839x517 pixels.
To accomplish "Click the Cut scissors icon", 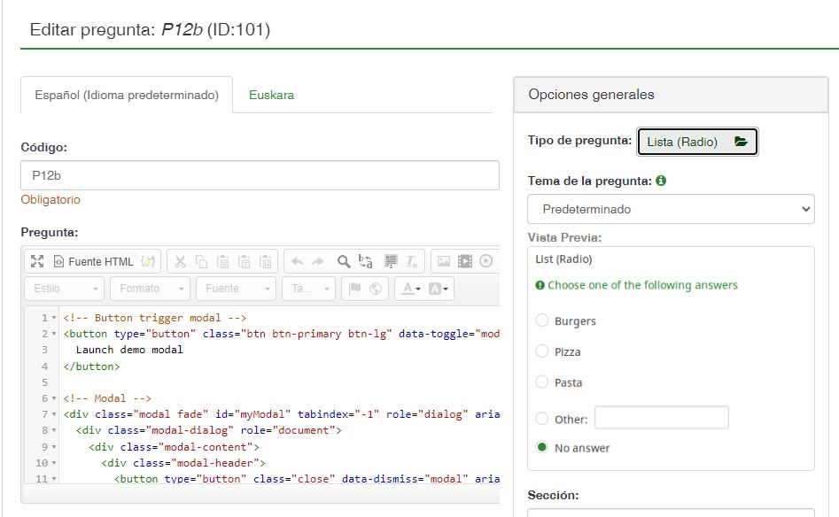I will 180,261.
